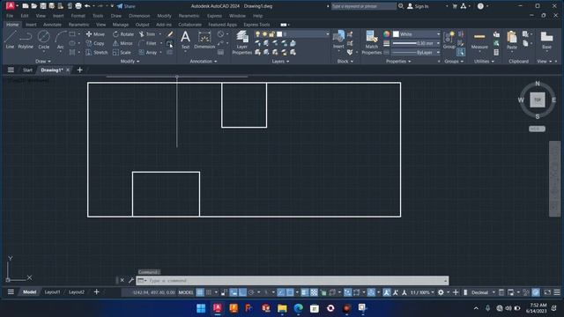Click the Match Properties tool
This screenshot has height=317, width=564.
click(x=371, y=42)
